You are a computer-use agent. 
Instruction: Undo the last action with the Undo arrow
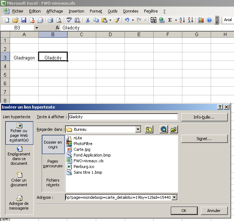tap(127, 20)
